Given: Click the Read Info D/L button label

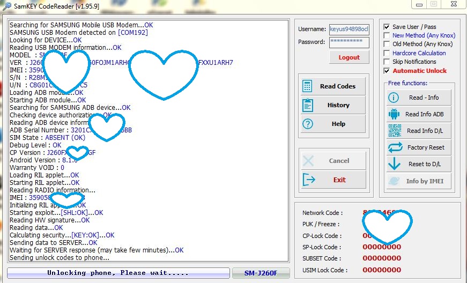Looking at the screenshot, I should [425, 131].
